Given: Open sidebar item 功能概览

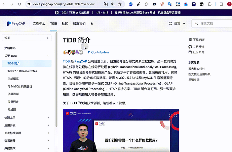Looking at the screenshot, I should point(13,79).
